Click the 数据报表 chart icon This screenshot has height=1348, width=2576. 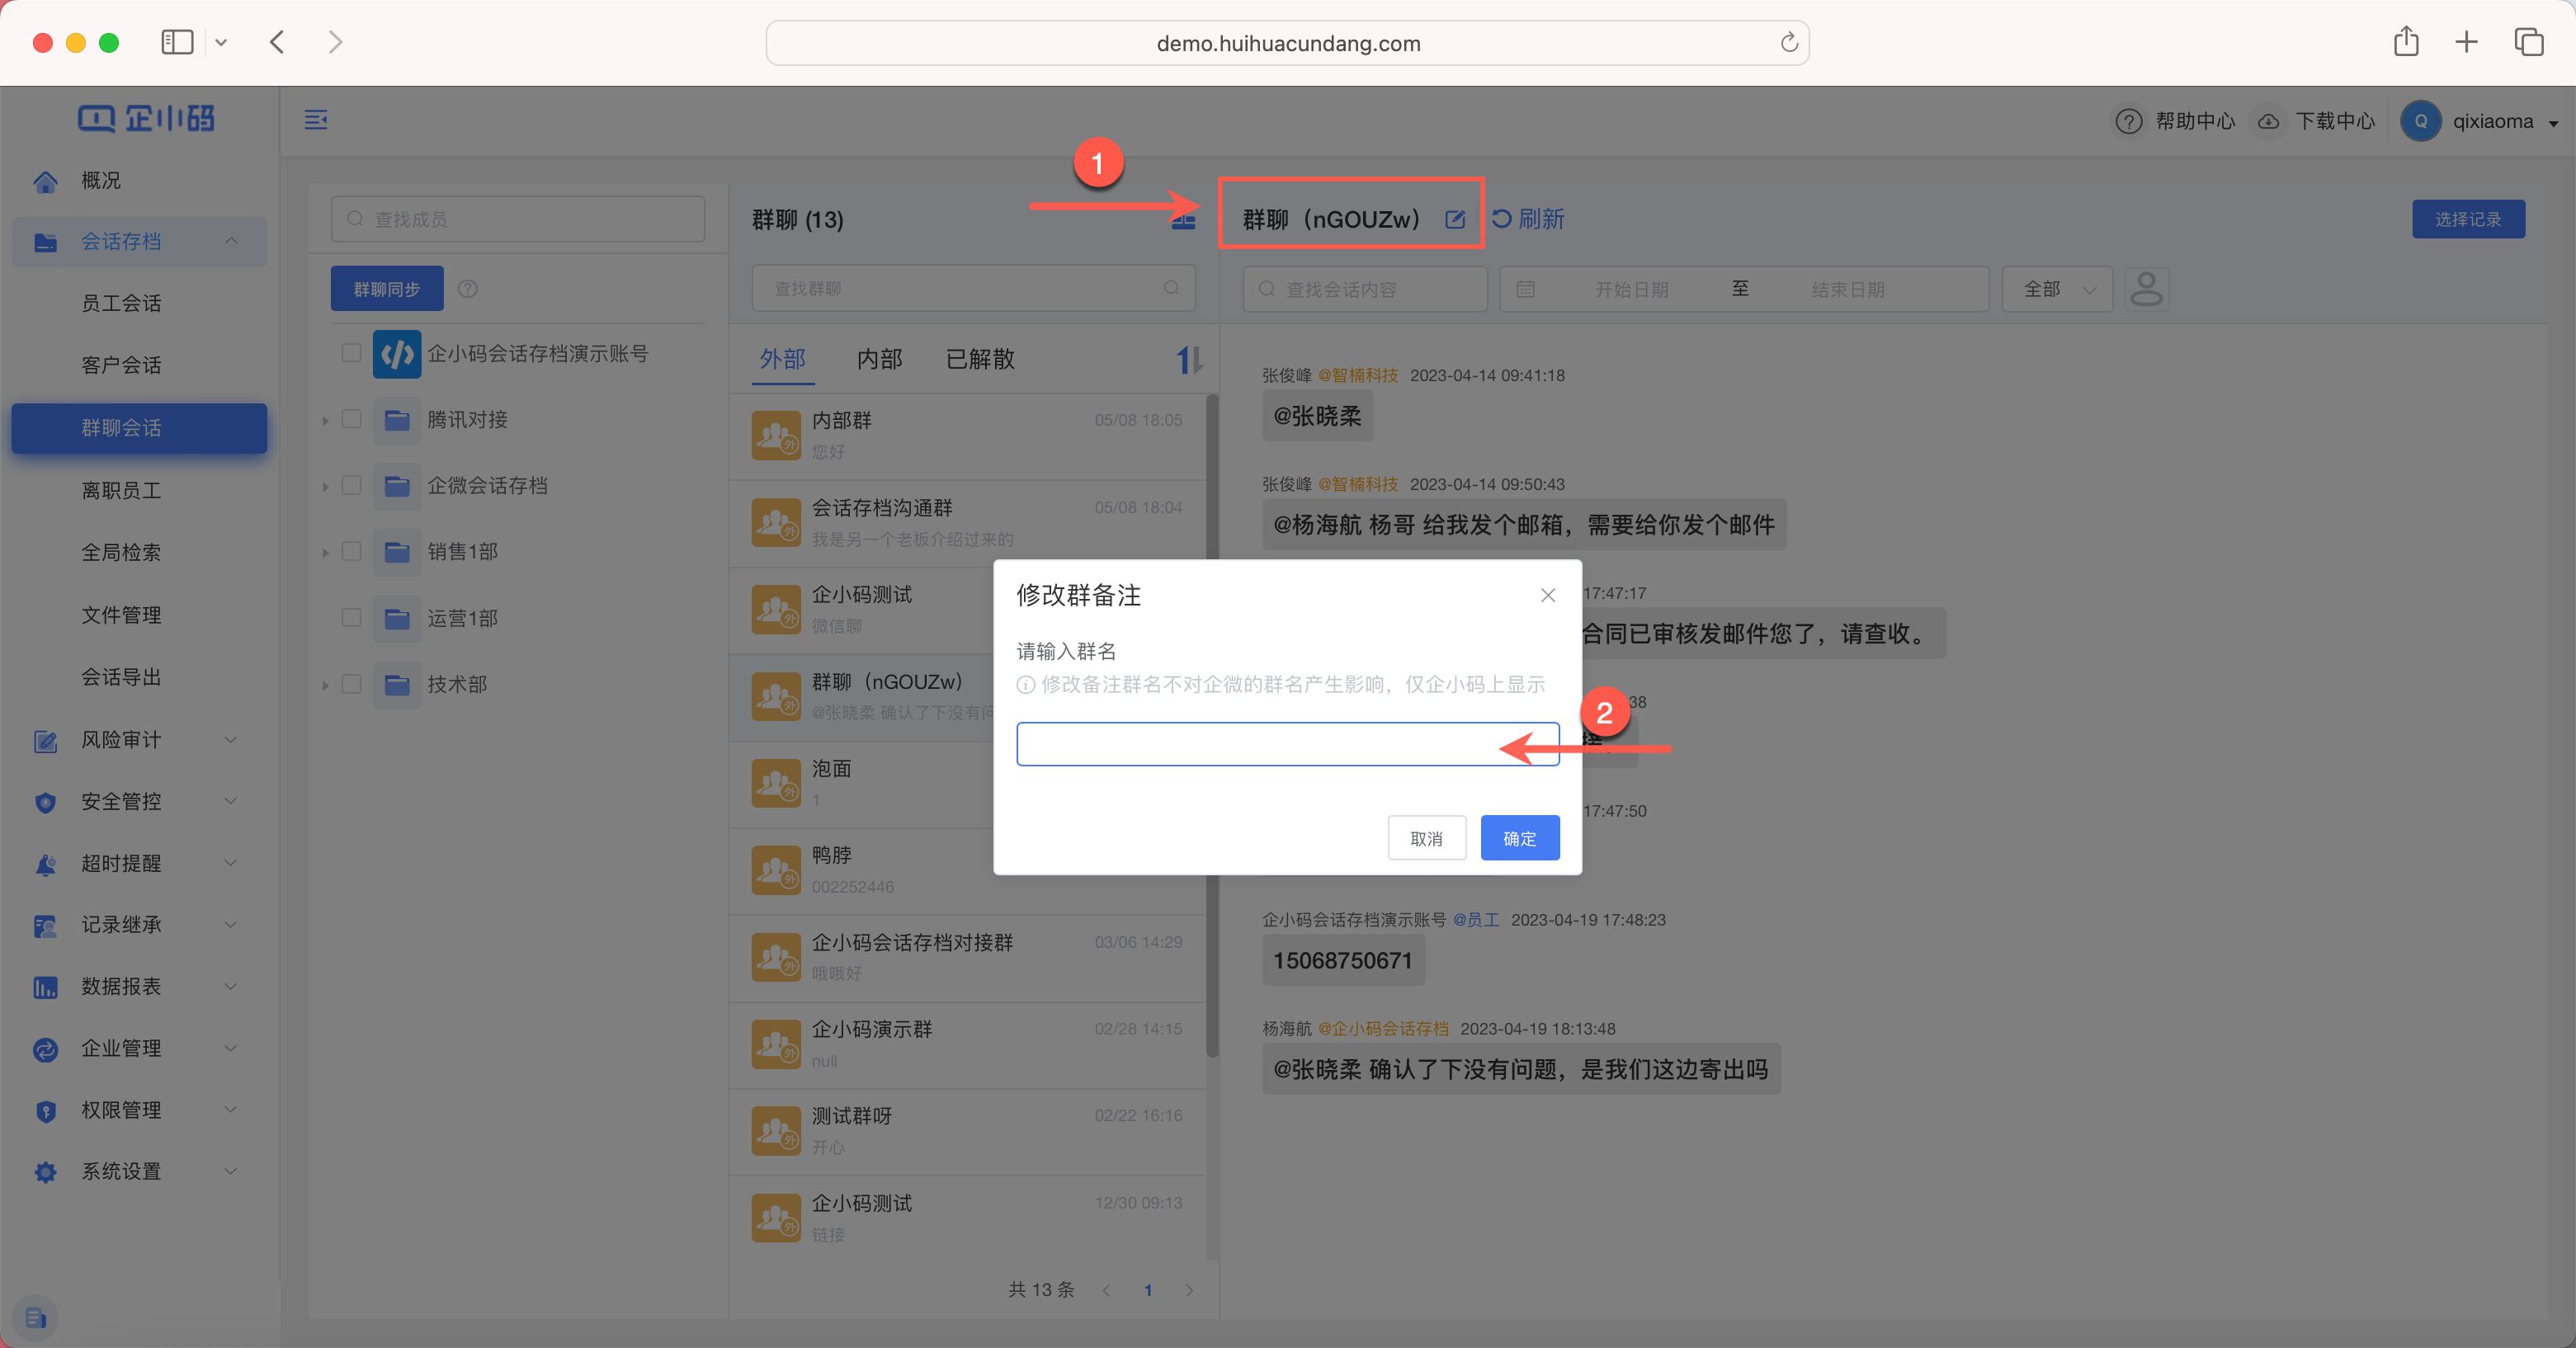click(45, 987)
